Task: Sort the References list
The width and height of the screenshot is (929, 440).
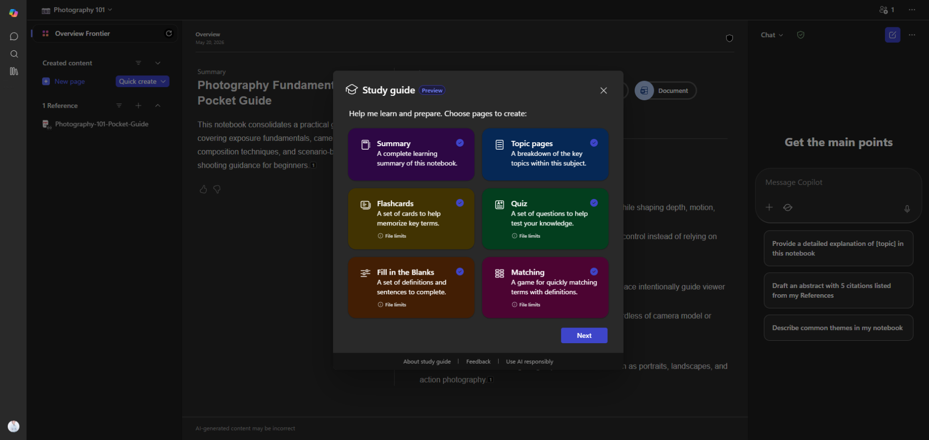Action: click(119, 106)
